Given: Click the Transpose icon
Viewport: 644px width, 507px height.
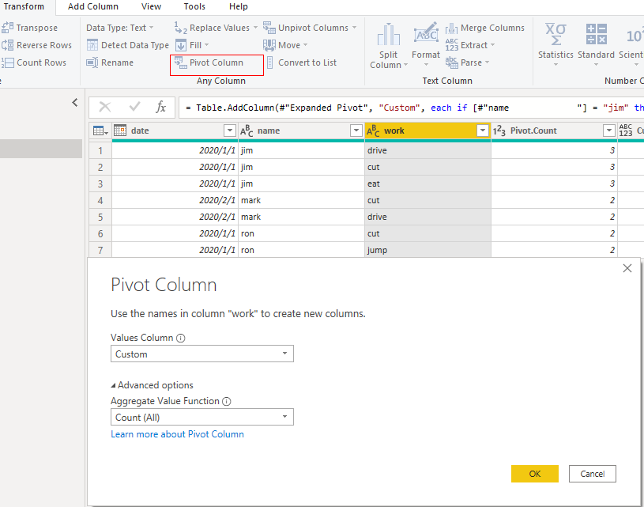Looking at the screenshot, I should 7,28.
